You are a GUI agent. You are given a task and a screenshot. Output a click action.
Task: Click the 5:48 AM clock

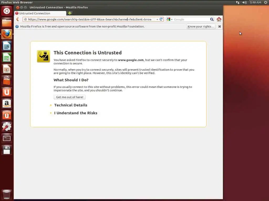(255, 2)
